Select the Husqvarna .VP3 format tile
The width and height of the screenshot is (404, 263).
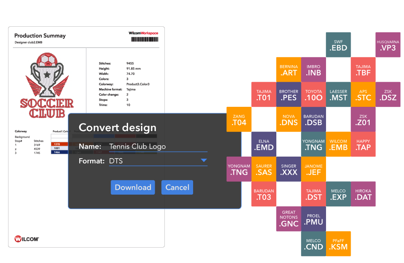tap(388, 45)
